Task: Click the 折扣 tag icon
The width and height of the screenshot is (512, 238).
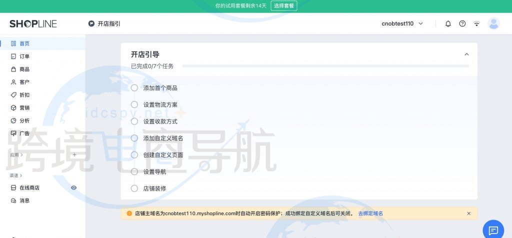Action: click(x=13, y=95)
